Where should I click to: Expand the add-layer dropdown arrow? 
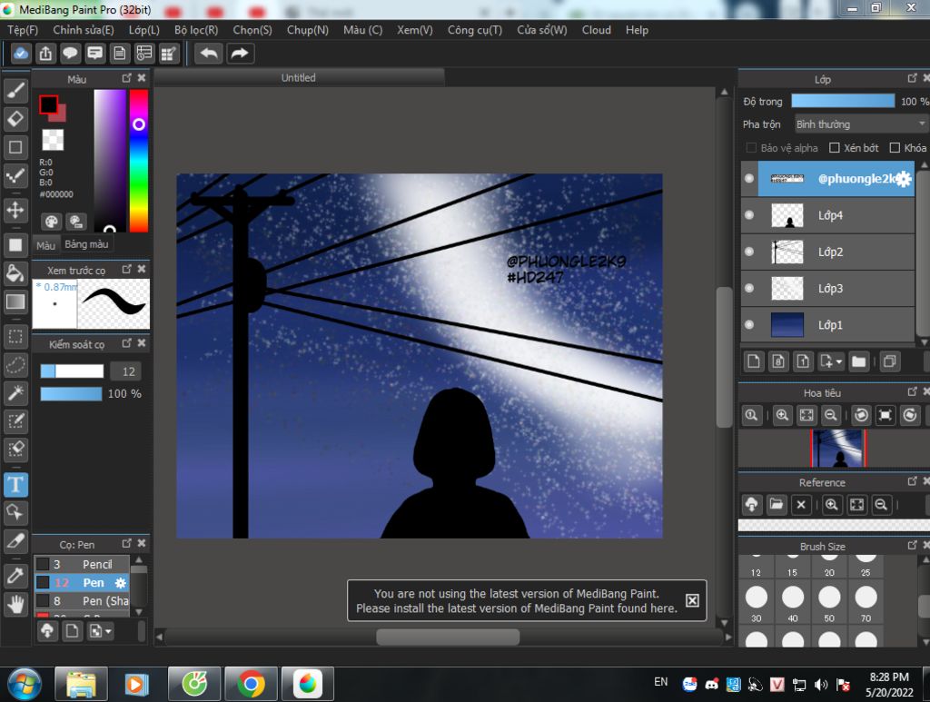point(838,361)
